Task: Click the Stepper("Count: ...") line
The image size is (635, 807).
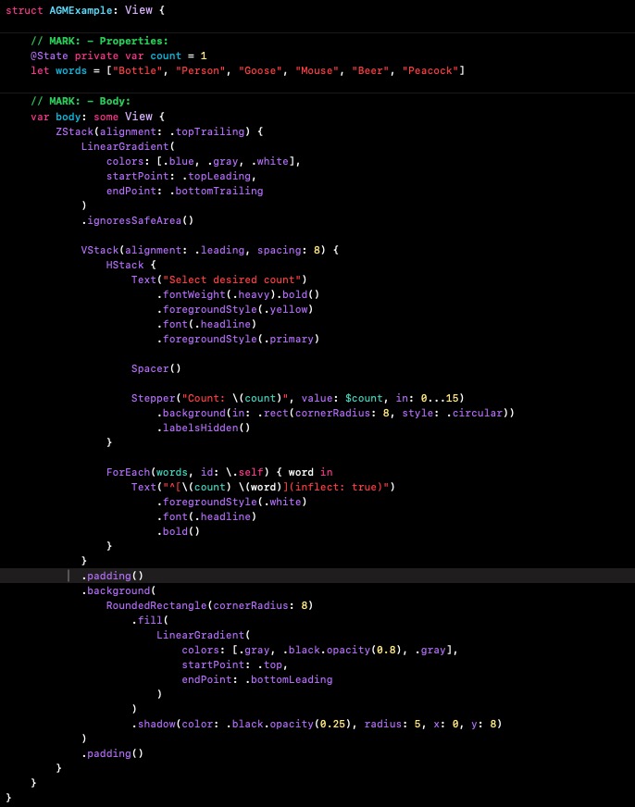Action: click(297, 398)
